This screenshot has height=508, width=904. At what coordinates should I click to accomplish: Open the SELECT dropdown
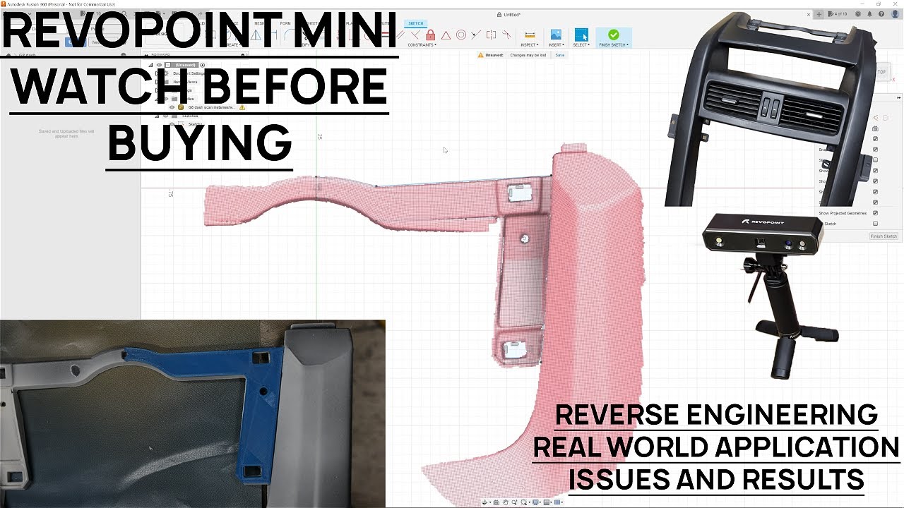coord(581,44)
